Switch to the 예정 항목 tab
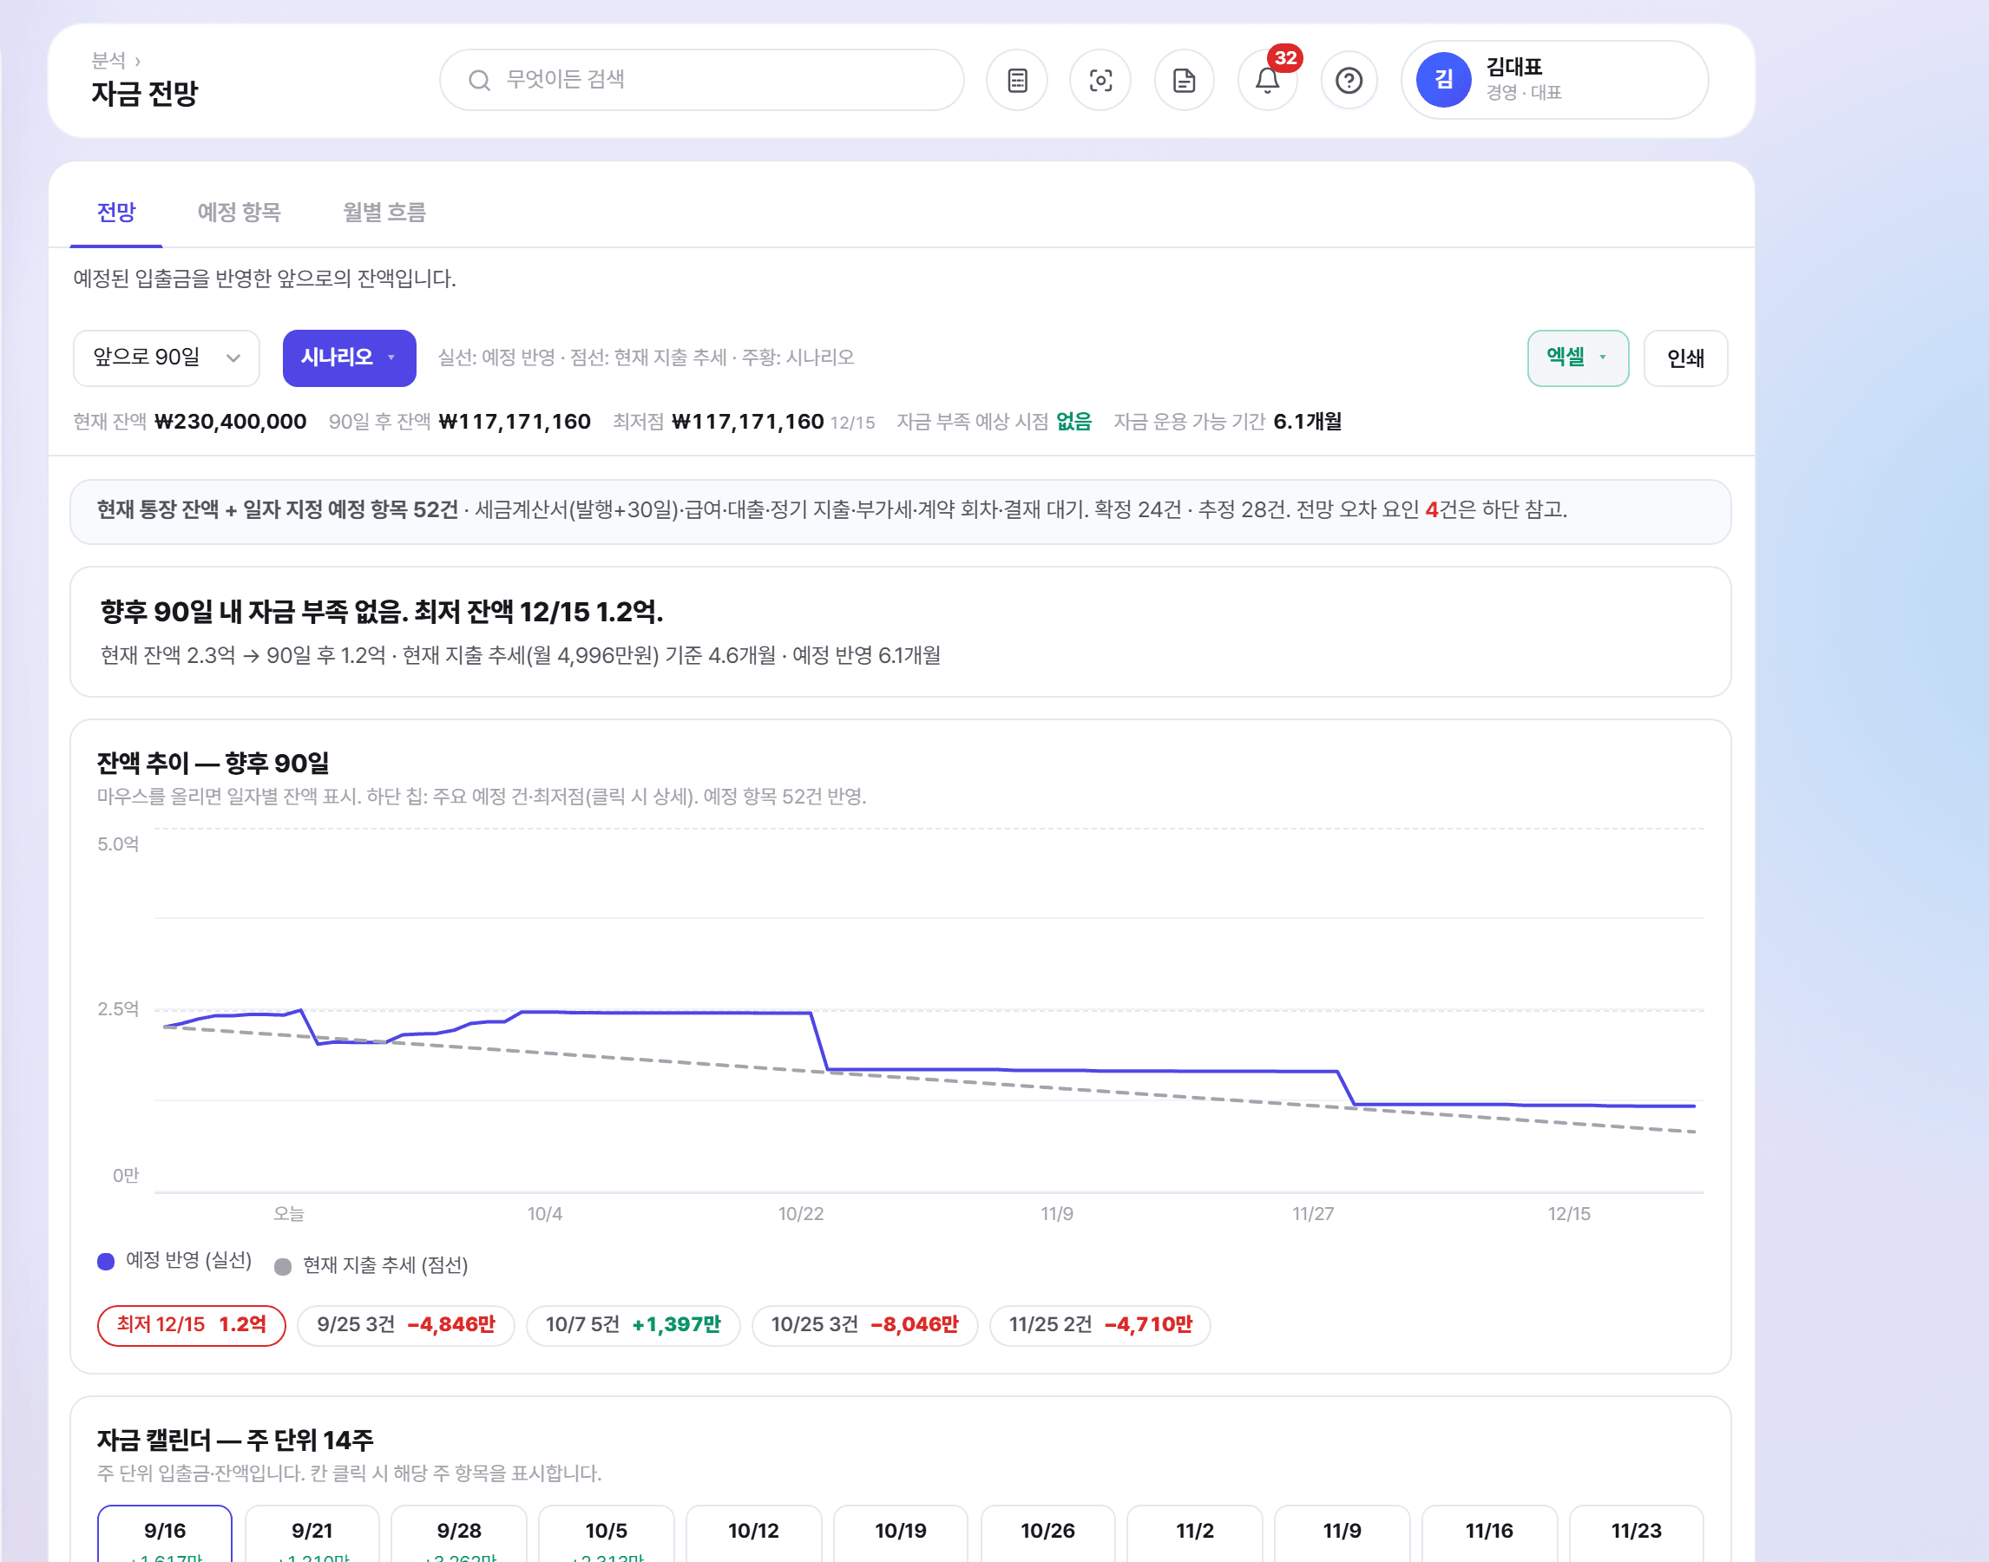1989x1562 pixels. (x=240, y=212)
